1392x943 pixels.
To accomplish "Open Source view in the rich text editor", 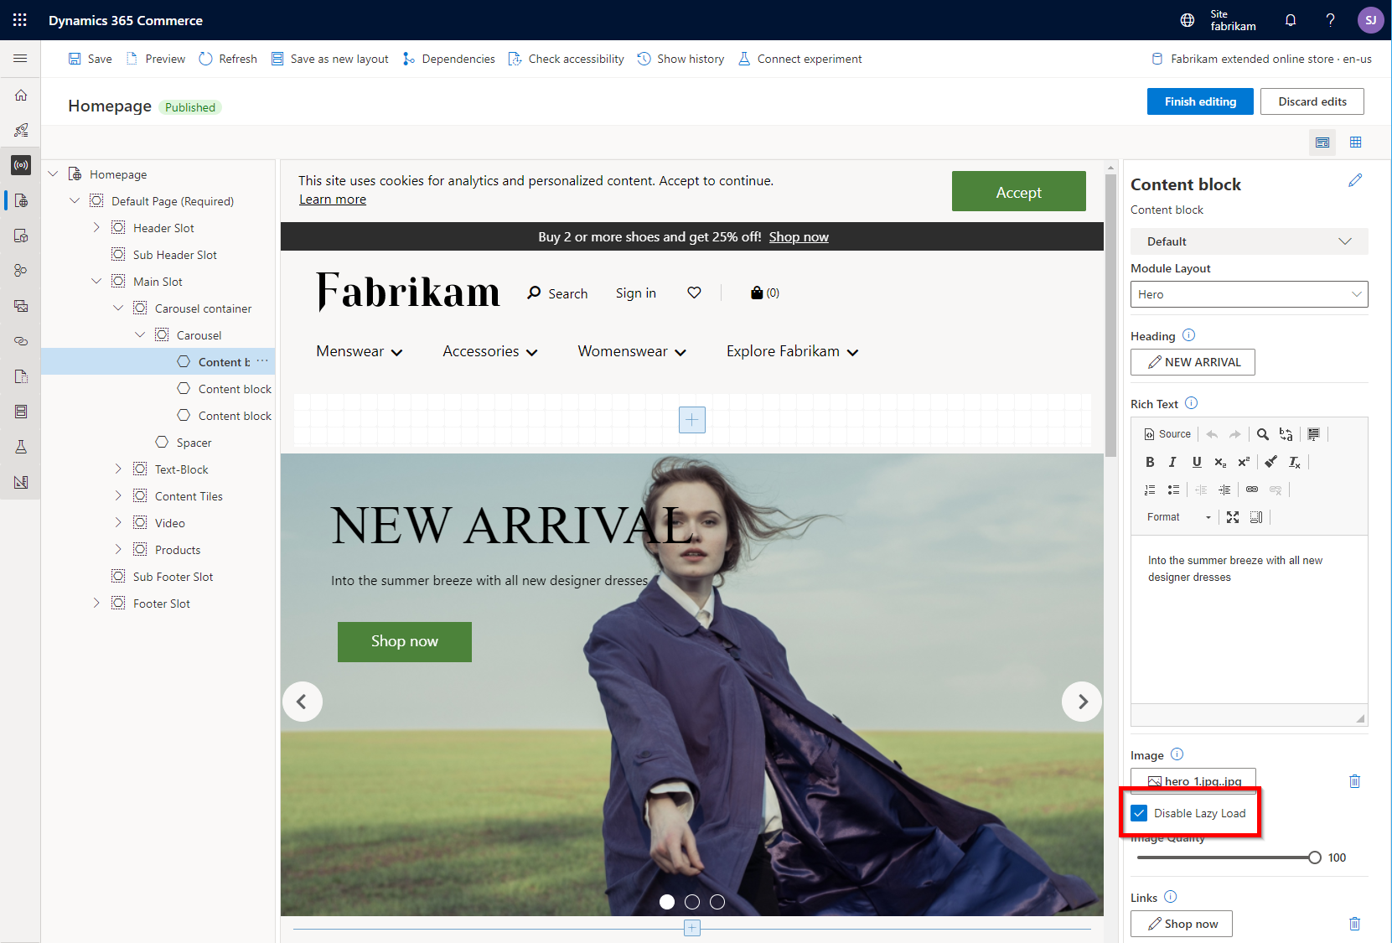I will tap(1167, 433).
